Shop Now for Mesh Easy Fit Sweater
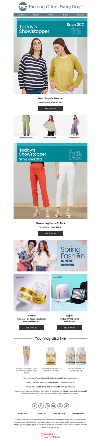This screenshot has height=446, width=101. coord(50,109)
